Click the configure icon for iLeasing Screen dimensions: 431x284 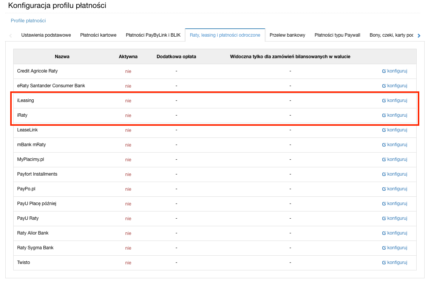click(384, 100)
